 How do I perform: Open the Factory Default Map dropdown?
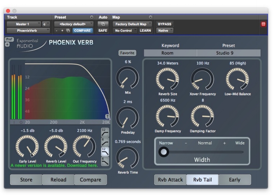[132, 24]
